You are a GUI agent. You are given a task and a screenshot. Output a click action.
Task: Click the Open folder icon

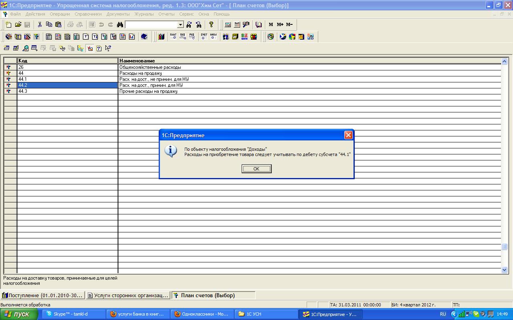[x=18, y=25]
